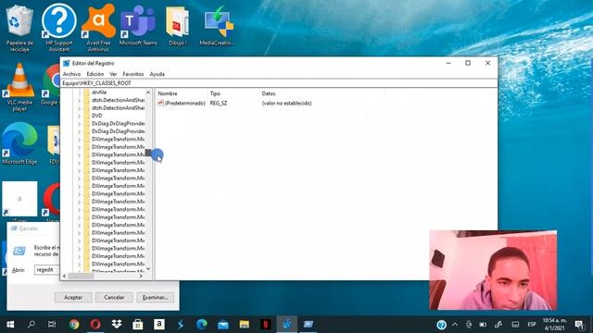Viewport: 593px width, 333px height.
Task: Open Task View from the taskbar
Action: click(x=52, y=325)
